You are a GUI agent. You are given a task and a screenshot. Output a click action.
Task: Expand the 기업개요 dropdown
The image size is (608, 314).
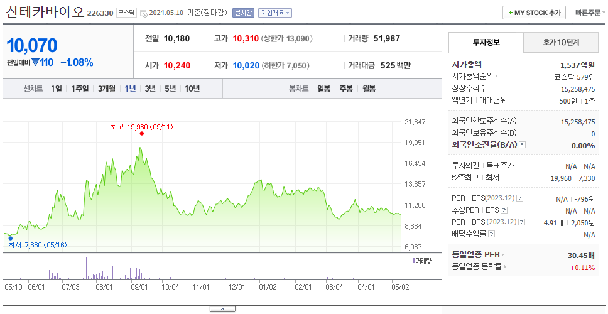pos(275,13)
